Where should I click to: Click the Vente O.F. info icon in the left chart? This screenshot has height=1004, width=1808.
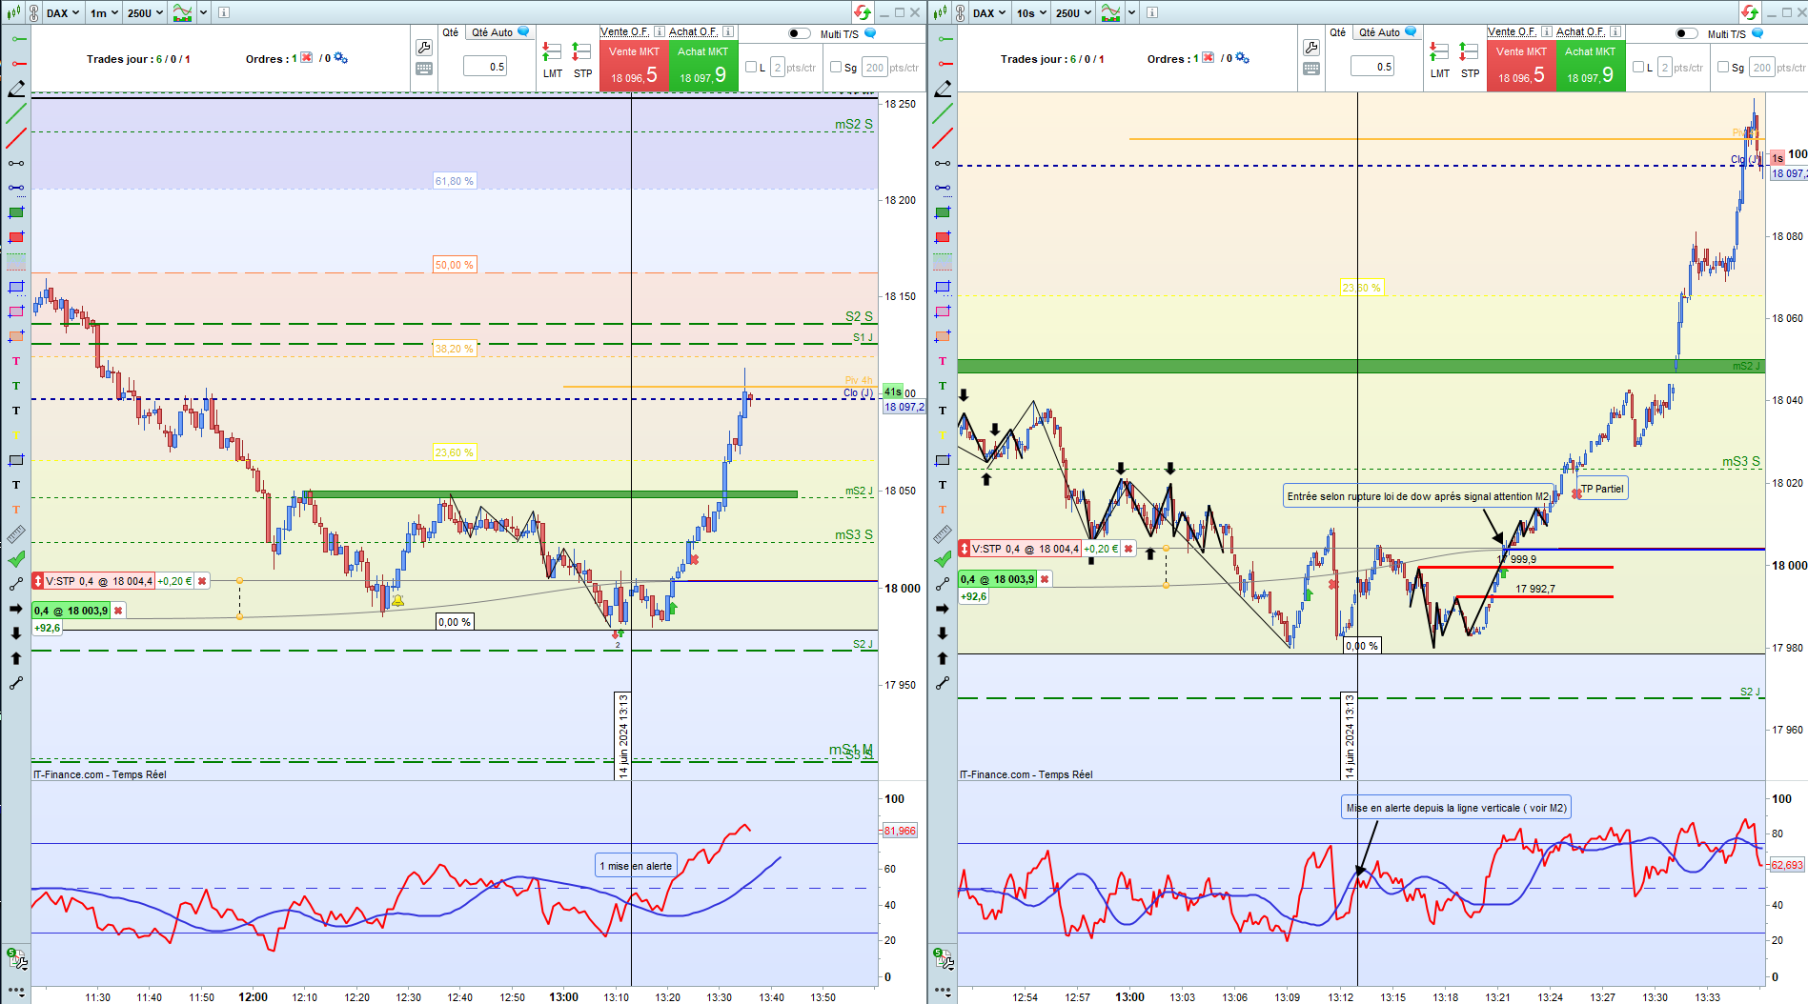659,31
